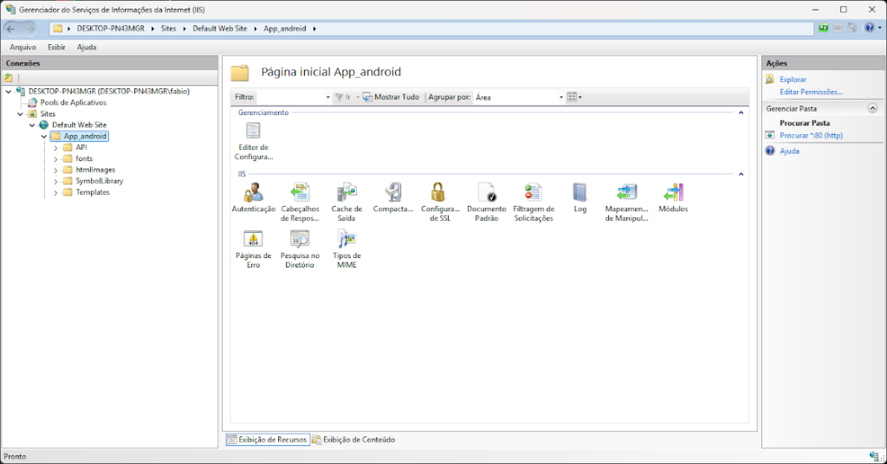Image resolution: width=887 pixels, height=464 pixels.
Task: Expand the API folder node
Action: (x=55, y=147)
